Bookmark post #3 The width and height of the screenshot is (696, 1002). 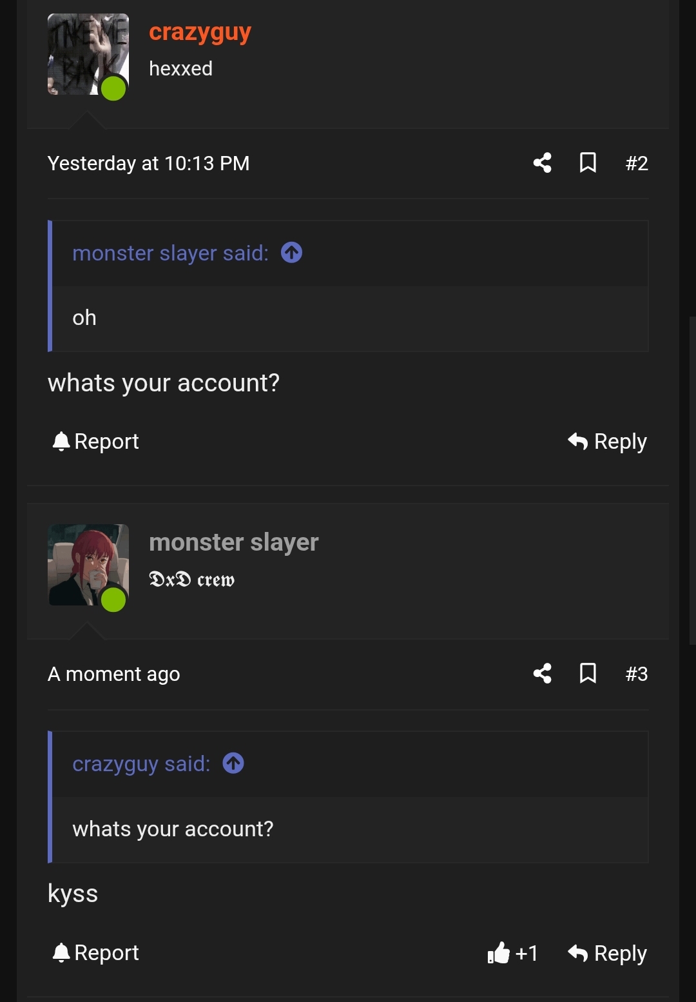coord(588,674)
